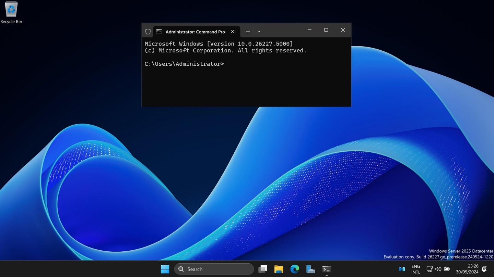Close the Administrator: Command Prompt tab
The image size is (494, 277).
tap(233, 32)
